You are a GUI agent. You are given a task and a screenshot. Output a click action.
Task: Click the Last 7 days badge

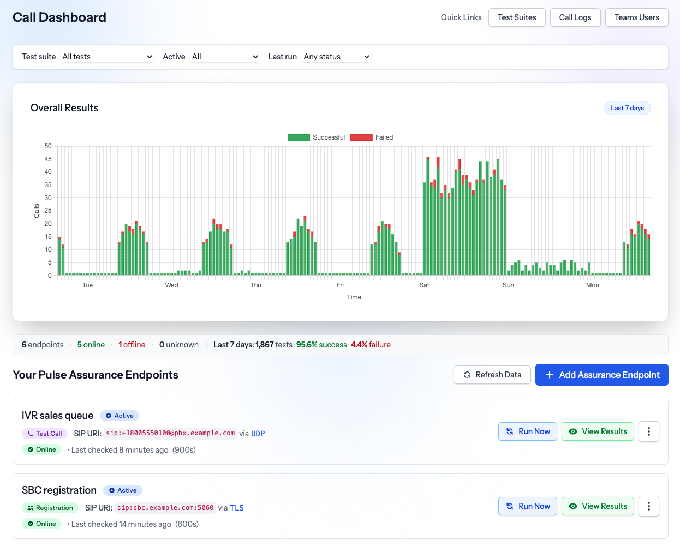click(x=627, y=108)
